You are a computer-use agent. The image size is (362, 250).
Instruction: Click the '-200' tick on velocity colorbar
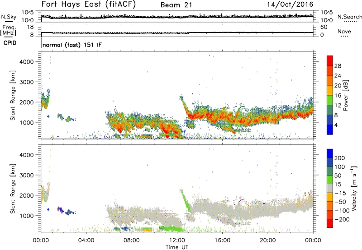pyautogui.click(x=342, y=219)
